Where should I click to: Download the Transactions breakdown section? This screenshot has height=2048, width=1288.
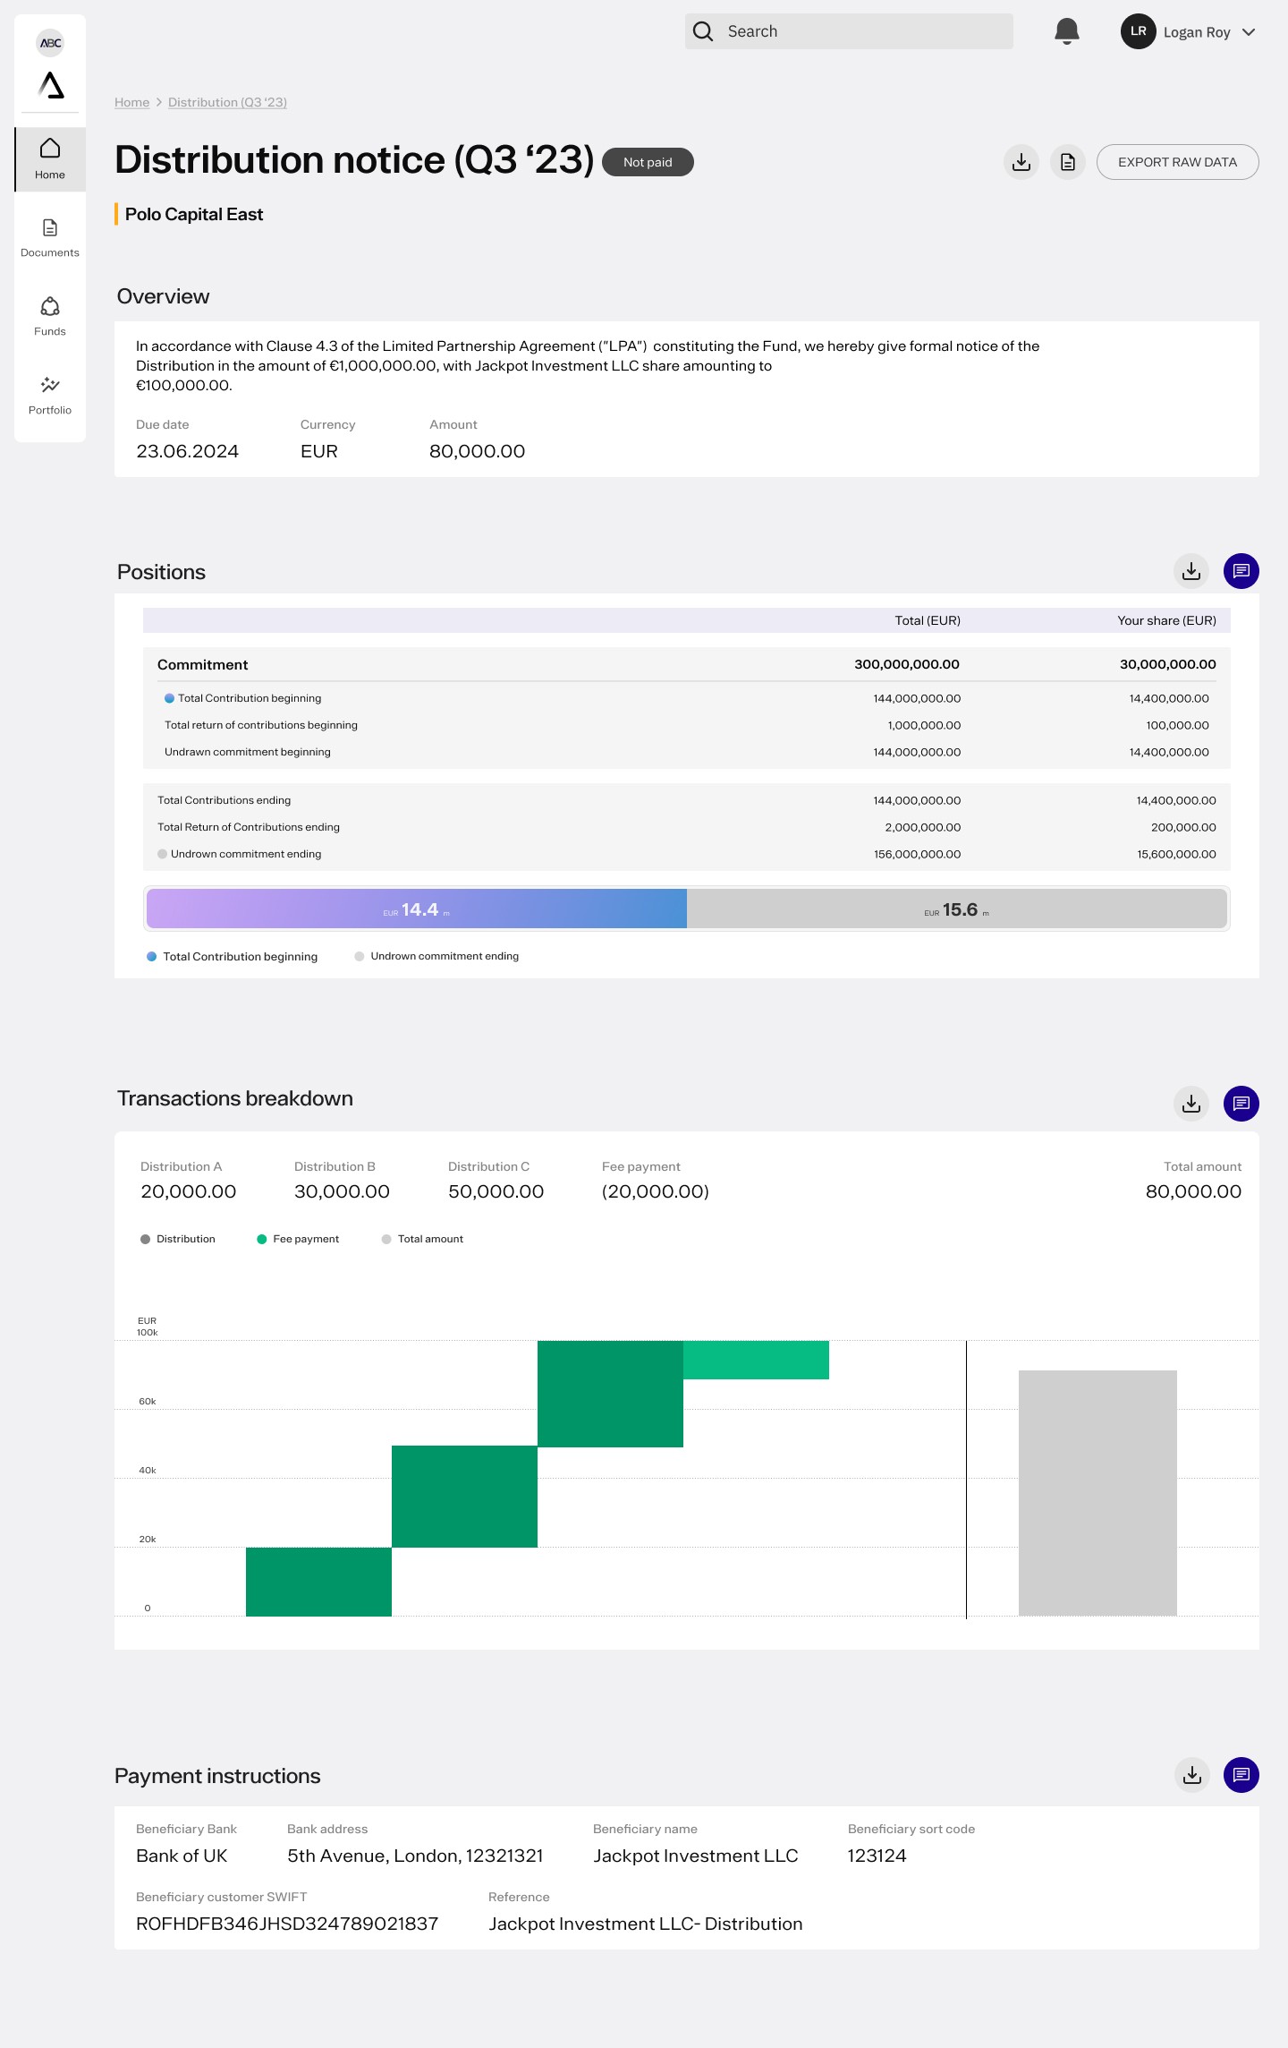click(1191, 1104)
